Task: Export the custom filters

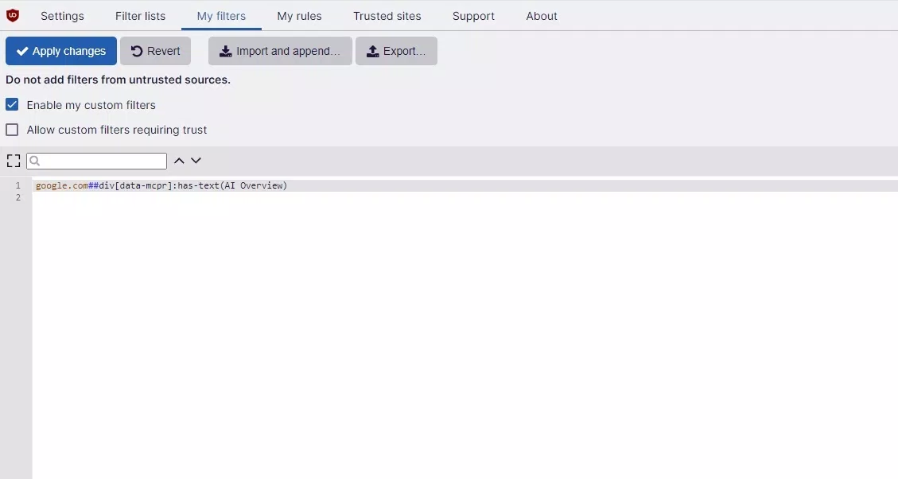Action: pos(396,51)
